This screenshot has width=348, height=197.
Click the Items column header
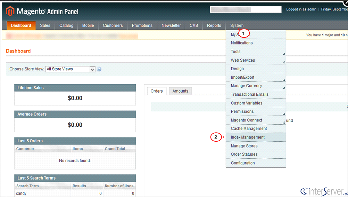click(87, 149)
